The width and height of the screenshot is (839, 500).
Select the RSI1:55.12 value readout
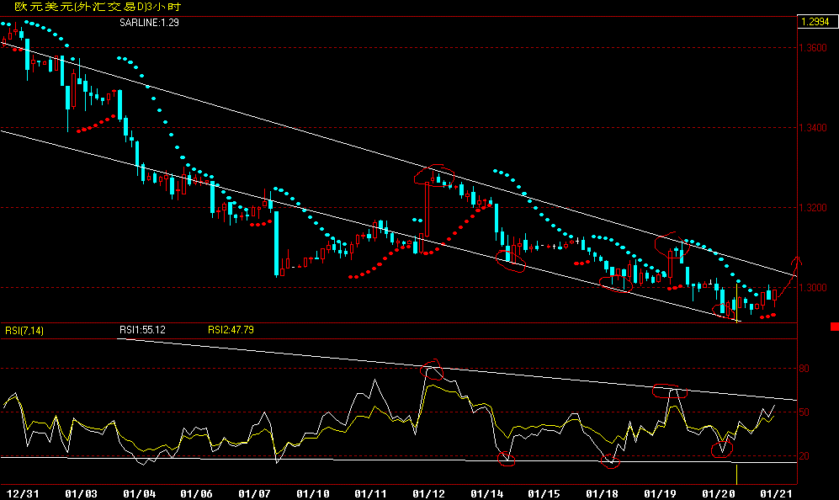143,330
